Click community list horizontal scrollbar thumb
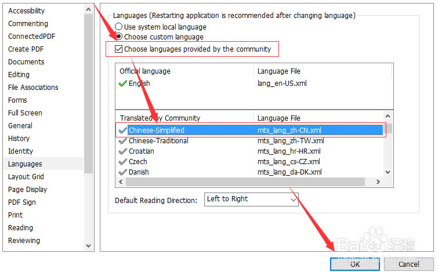Screen dimensions: 438x272 click(x=245, y=182)
